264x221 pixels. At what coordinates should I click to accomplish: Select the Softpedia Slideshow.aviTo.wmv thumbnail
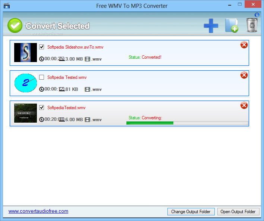coord(25,52)
